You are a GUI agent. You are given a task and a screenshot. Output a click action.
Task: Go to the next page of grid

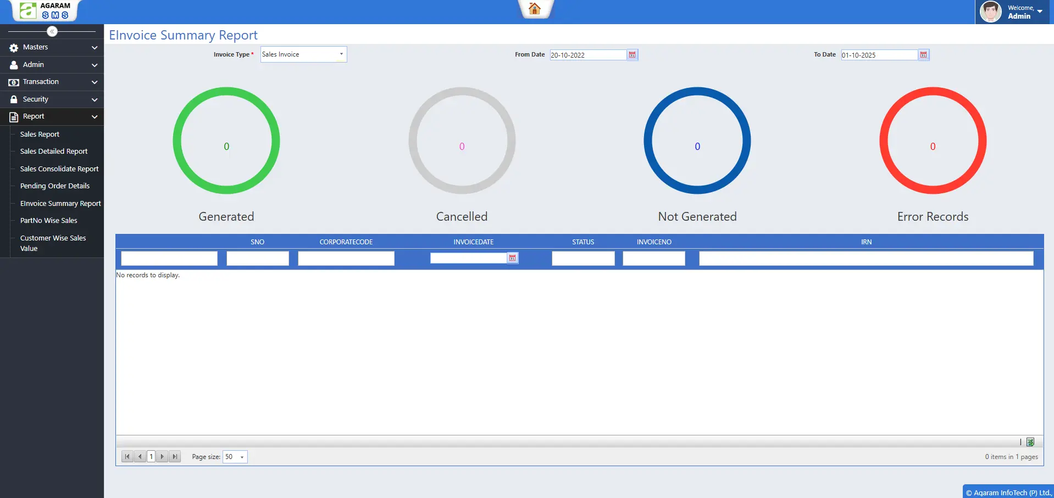[162, 457]
